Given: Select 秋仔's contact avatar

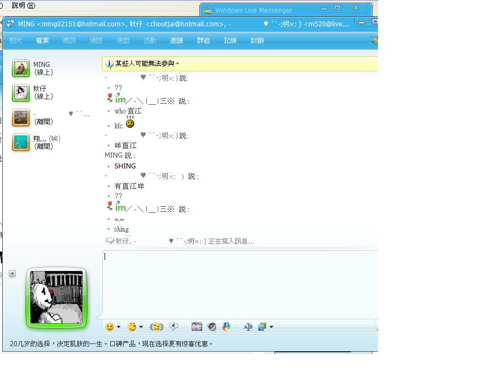Looking at the screenshot, I should point(21,93).
